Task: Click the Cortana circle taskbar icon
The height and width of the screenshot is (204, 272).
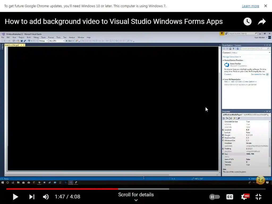Action: 8,182
